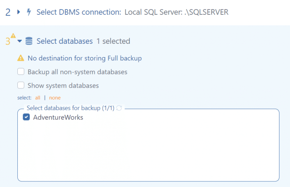The width and height of the screenshot is (290, 187).
Task: Expand the Select DBMS connection step
Action: click(19, 12)
